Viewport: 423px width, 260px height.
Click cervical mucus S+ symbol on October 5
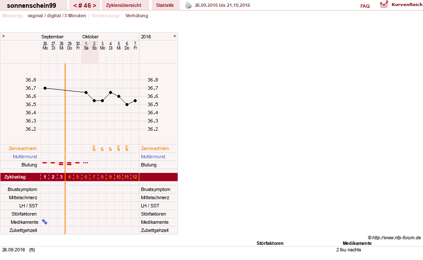[x=119, y=148]
